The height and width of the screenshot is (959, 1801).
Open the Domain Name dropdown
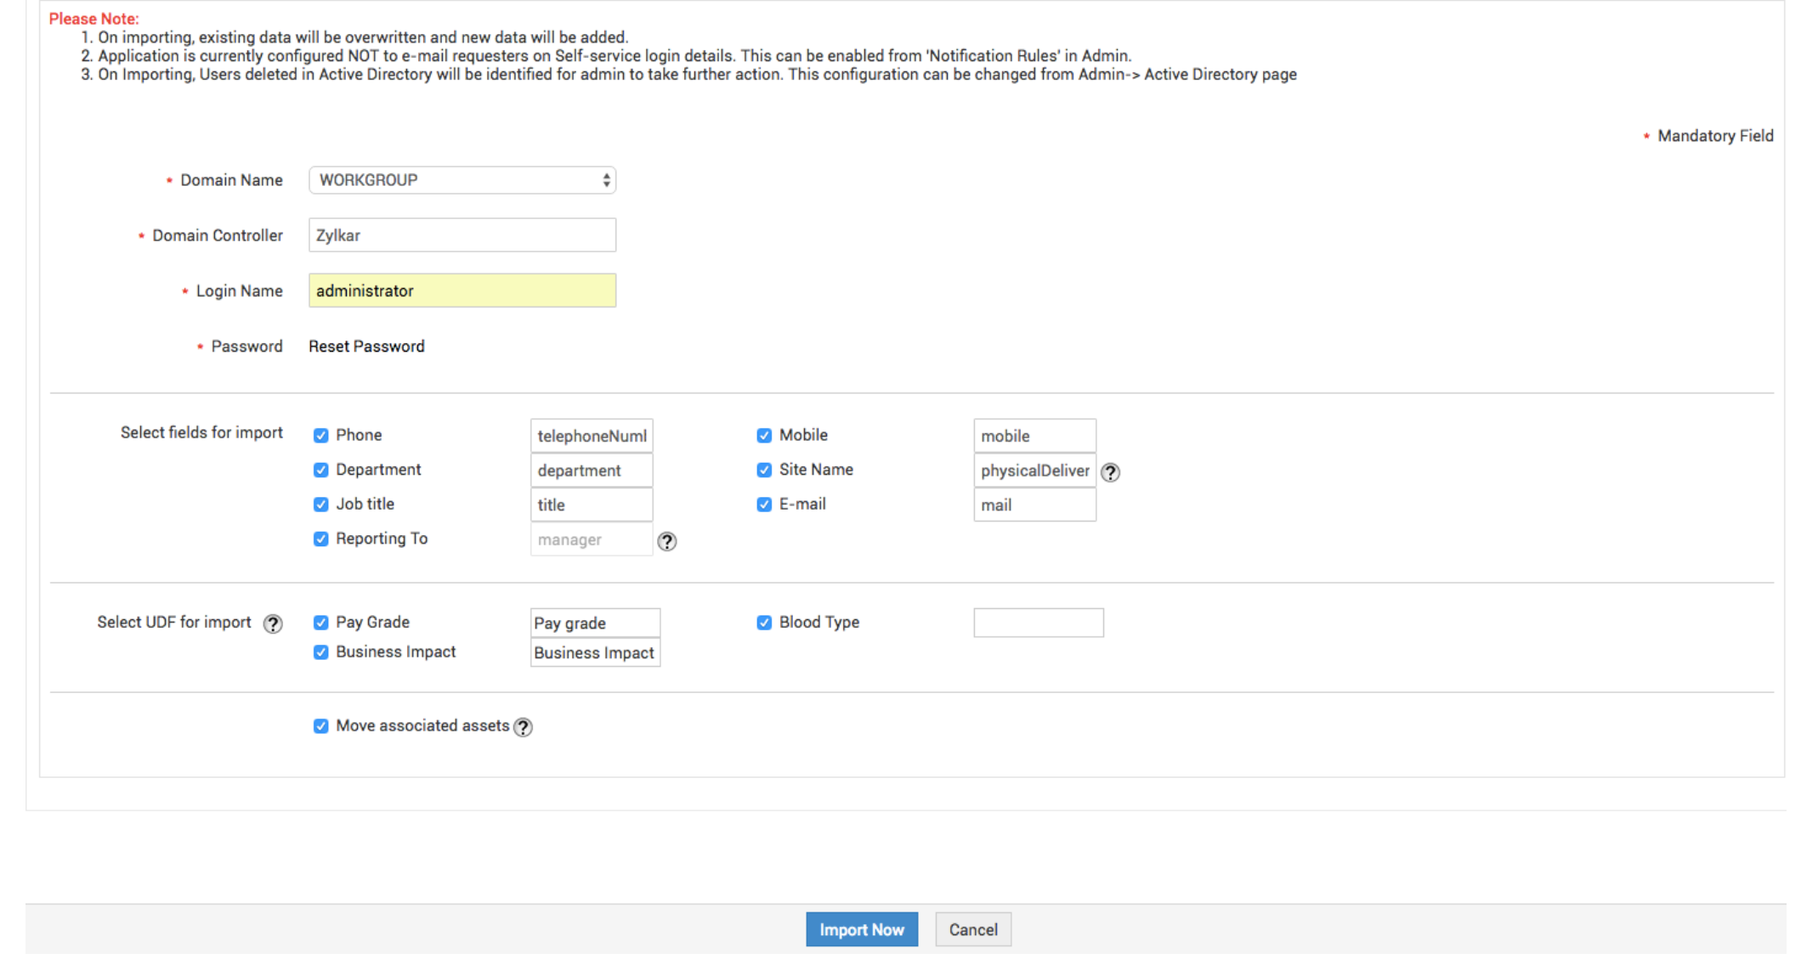(462, 180)
